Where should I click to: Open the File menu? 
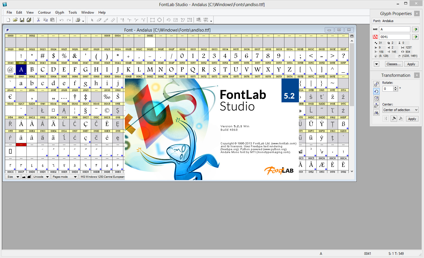tap(9, 12)
